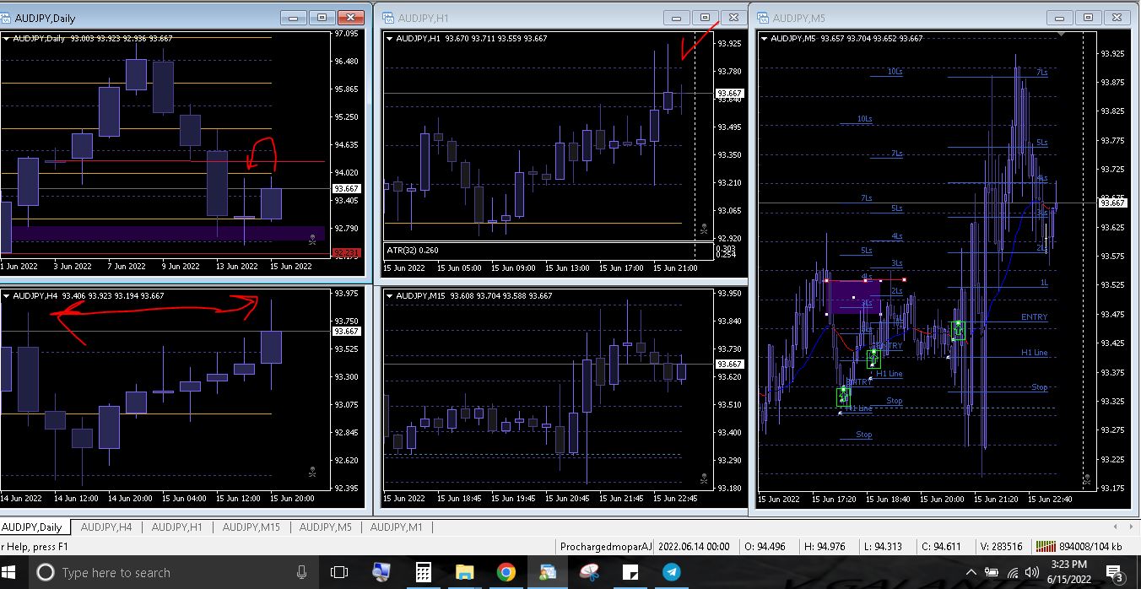Open the Snipping Tool taskbar icon
Screen dimensions: 1141x589
(x=589, y=572)
